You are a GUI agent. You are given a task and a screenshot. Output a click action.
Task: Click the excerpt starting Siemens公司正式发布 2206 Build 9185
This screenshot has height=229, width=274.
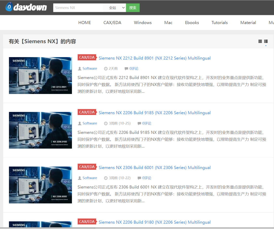point(172,139)
